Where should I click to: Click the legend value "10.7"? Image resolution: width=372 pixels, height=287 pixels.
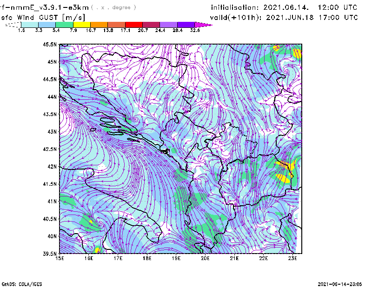click(x=91, y=30)
